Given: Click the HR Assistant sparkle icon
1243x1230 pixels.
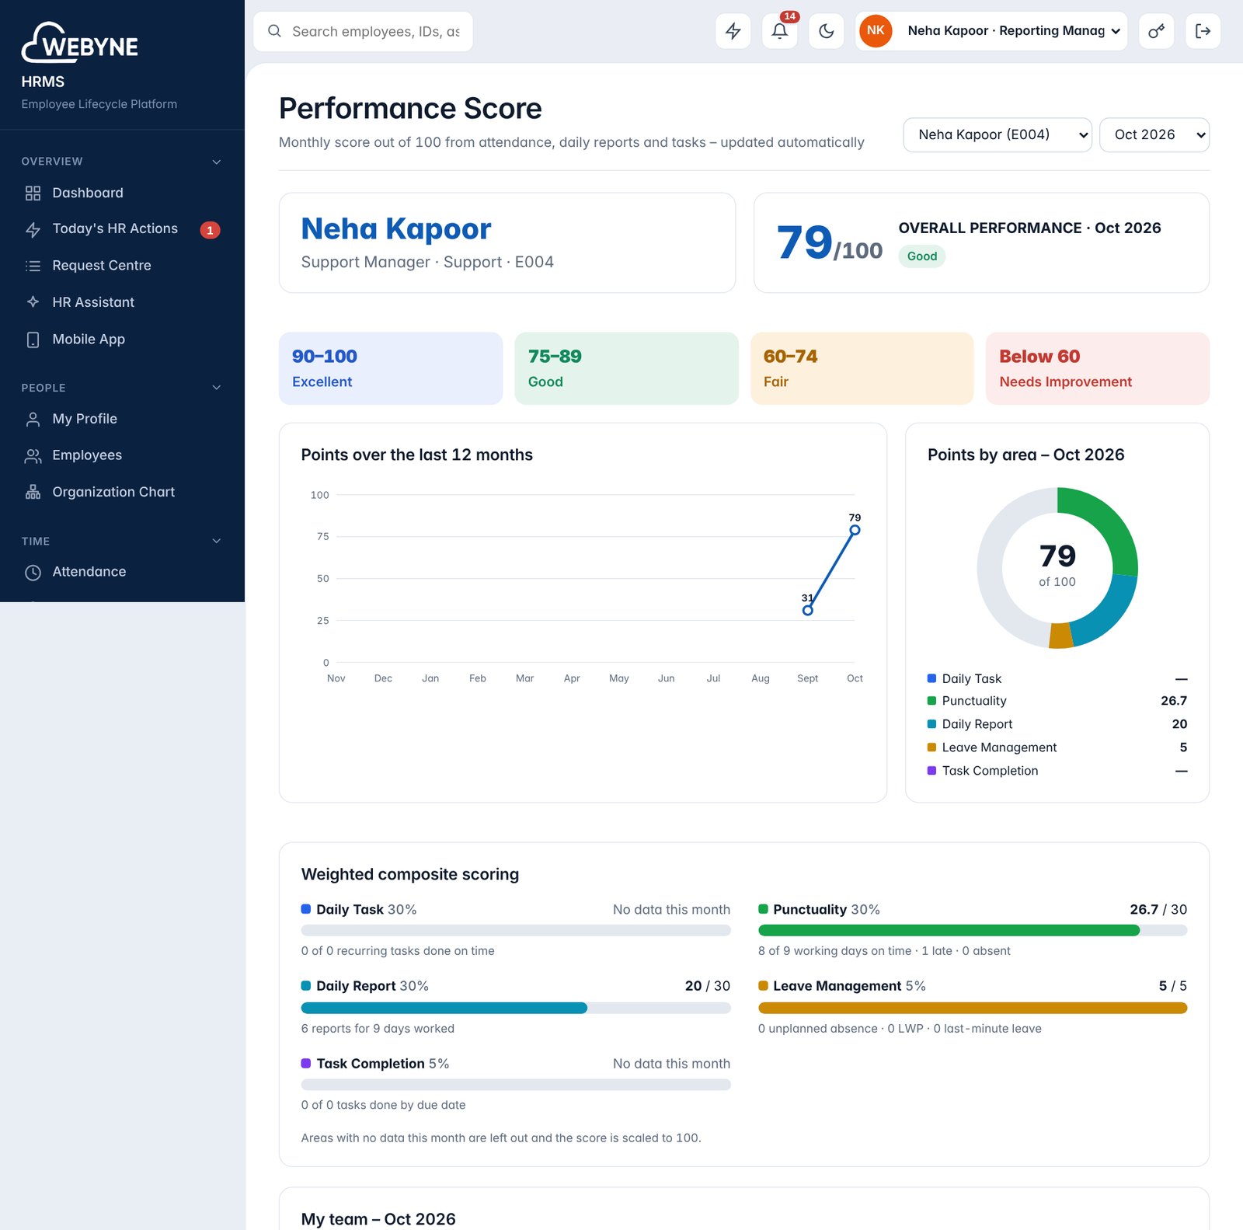Looking at the screenshot, I should click(x=33, y=302).
